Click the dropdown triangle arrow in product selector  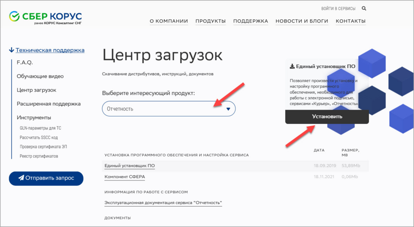pos(228,109)
